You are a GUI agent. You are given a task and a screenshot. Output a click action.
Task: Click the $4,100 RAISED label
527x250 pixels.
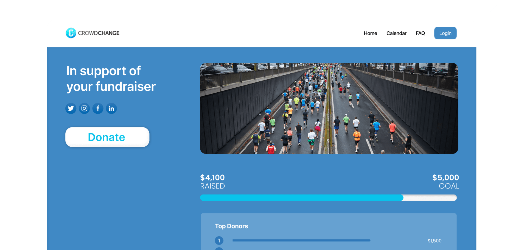pyautogui.click(x=212, y=181)
